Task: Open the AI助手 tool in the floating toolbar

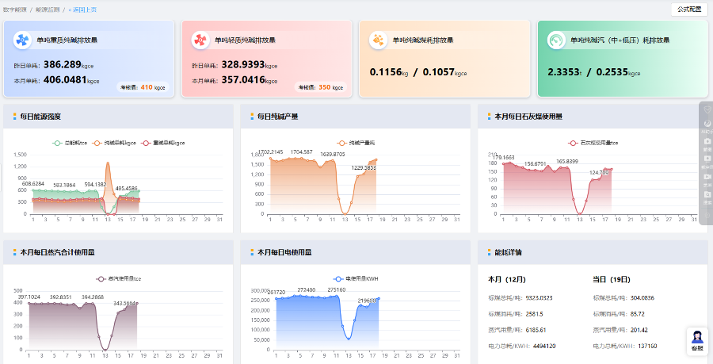Action: pyautogui.click(x=707, y=125)
